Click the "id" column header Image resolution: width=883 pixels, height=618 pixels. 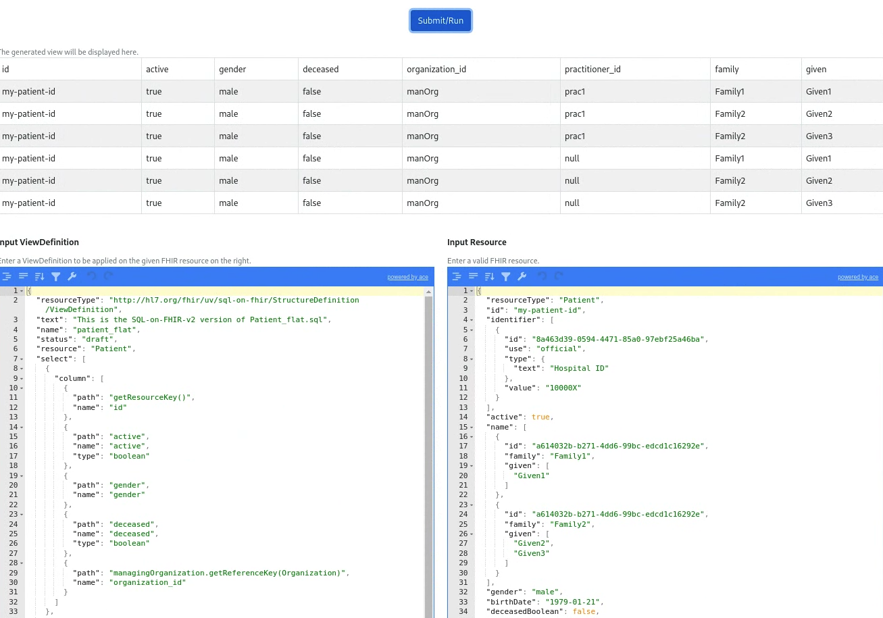click(69, 69)
